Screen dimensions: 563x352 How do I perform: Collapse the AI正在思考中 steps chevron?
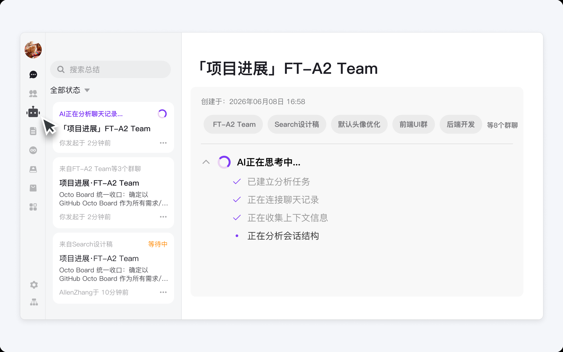(x=206, y=162)
